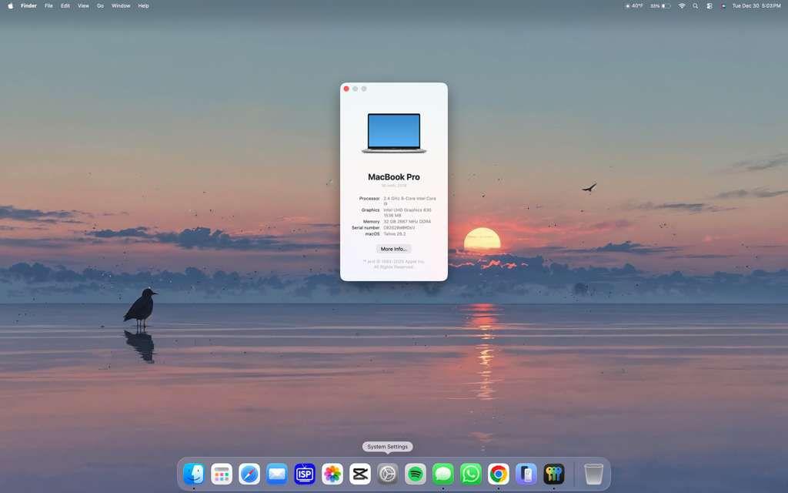Open the Mail app in Dock
788x493 pixels.
tap(277, 474)
